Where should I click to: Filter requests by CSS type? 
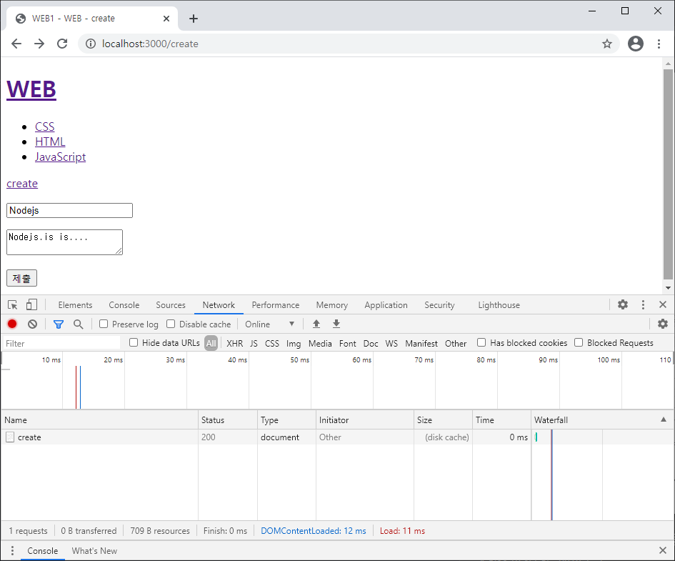[272, 343]
